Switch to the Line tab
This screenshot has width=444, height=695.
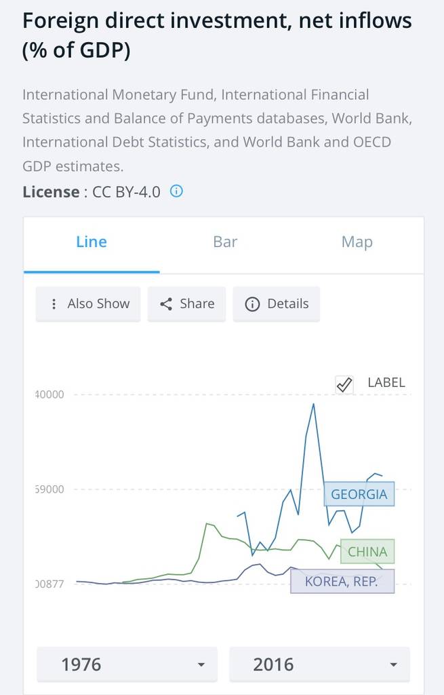(92, 242)
